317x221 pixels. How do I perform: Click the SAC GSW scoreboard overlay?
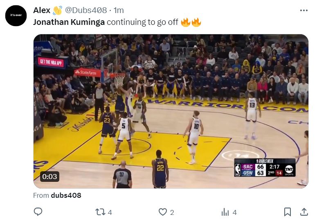[x=265, y=168]
